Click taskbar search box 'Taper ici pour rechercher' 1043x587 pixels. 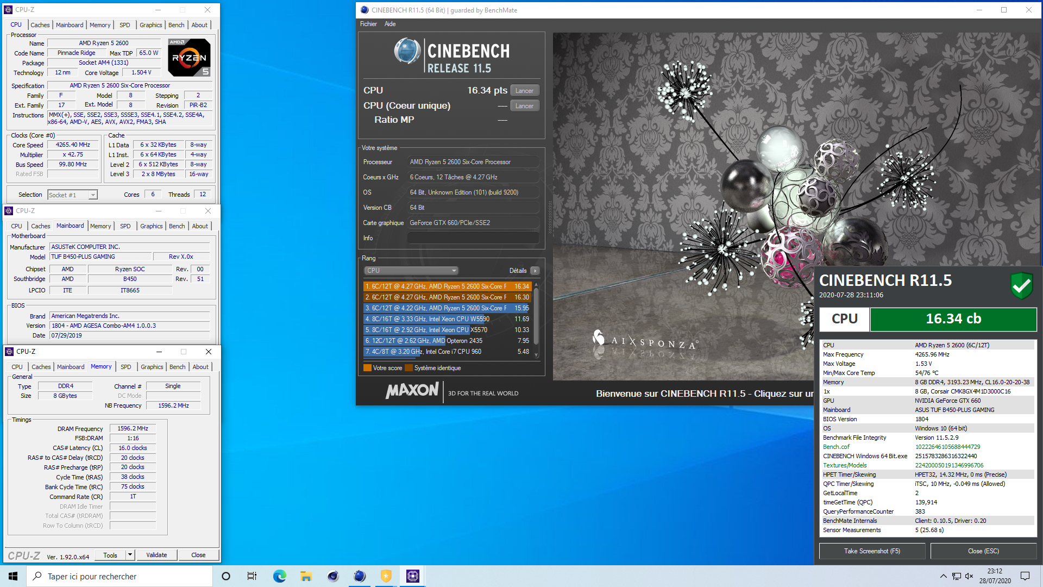(120, 576)
